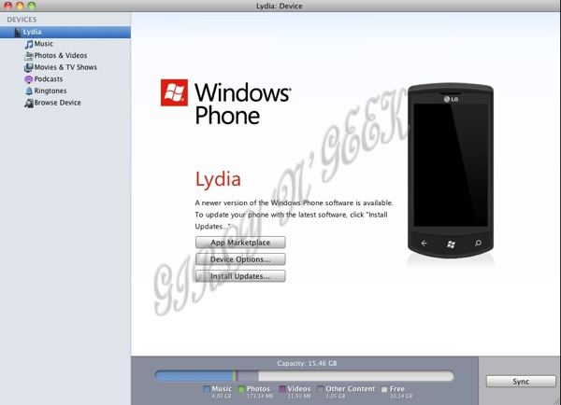Image resolution: width=561 pixels, height=405 pixels.
Task: Open Device Options dialog
Action: tap(240, 258)
